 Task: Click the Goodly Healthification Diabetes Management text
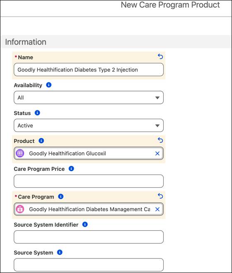point(89,209)
